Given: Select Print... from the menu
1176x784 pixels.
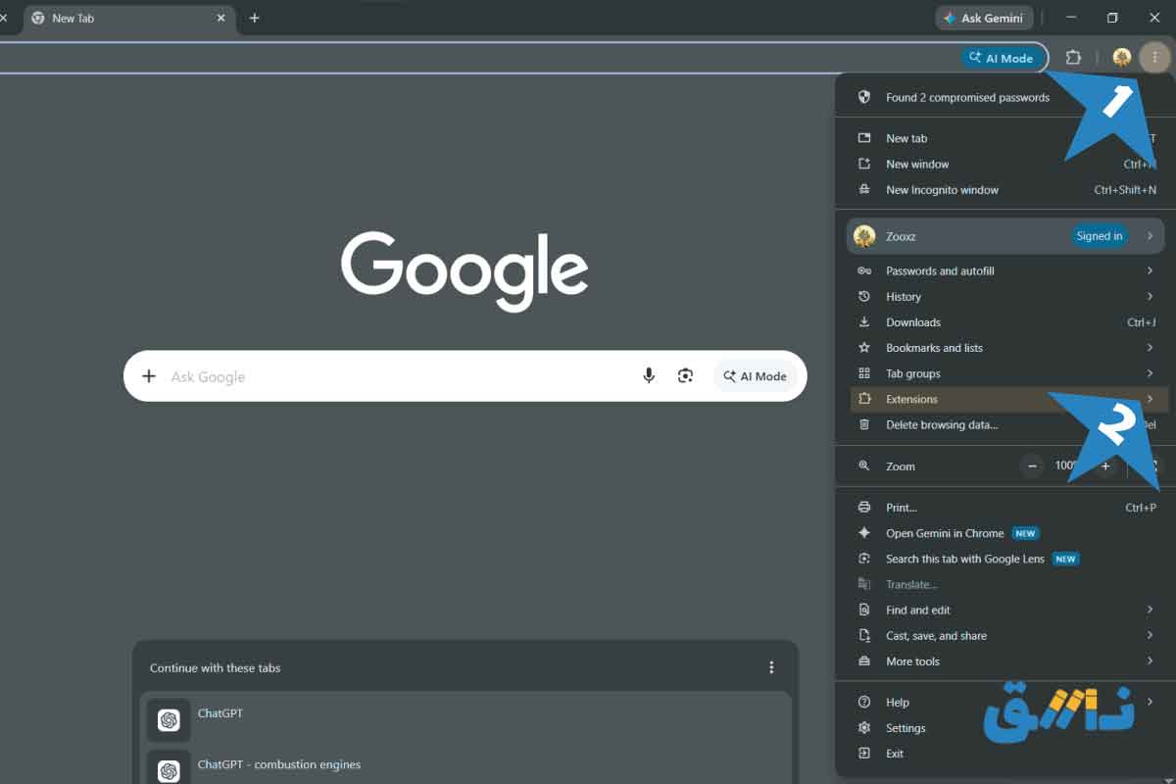Looking at the screenshot, I should pos(1004,508).
